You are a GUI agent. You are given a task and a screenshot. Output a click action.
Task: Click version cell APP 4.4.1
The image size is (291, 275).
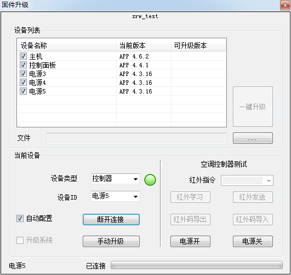(x=134, y=65)
